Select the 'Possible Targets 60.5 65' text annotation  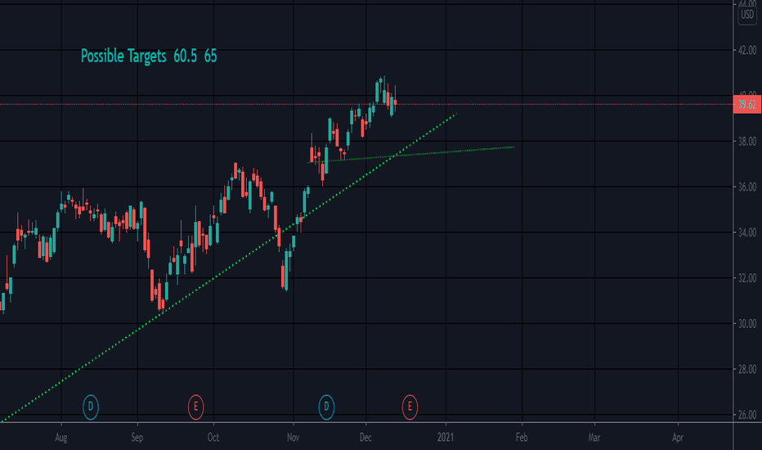(x=149, y=56)
